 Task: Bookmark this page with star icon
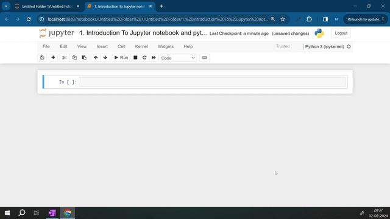283,19
